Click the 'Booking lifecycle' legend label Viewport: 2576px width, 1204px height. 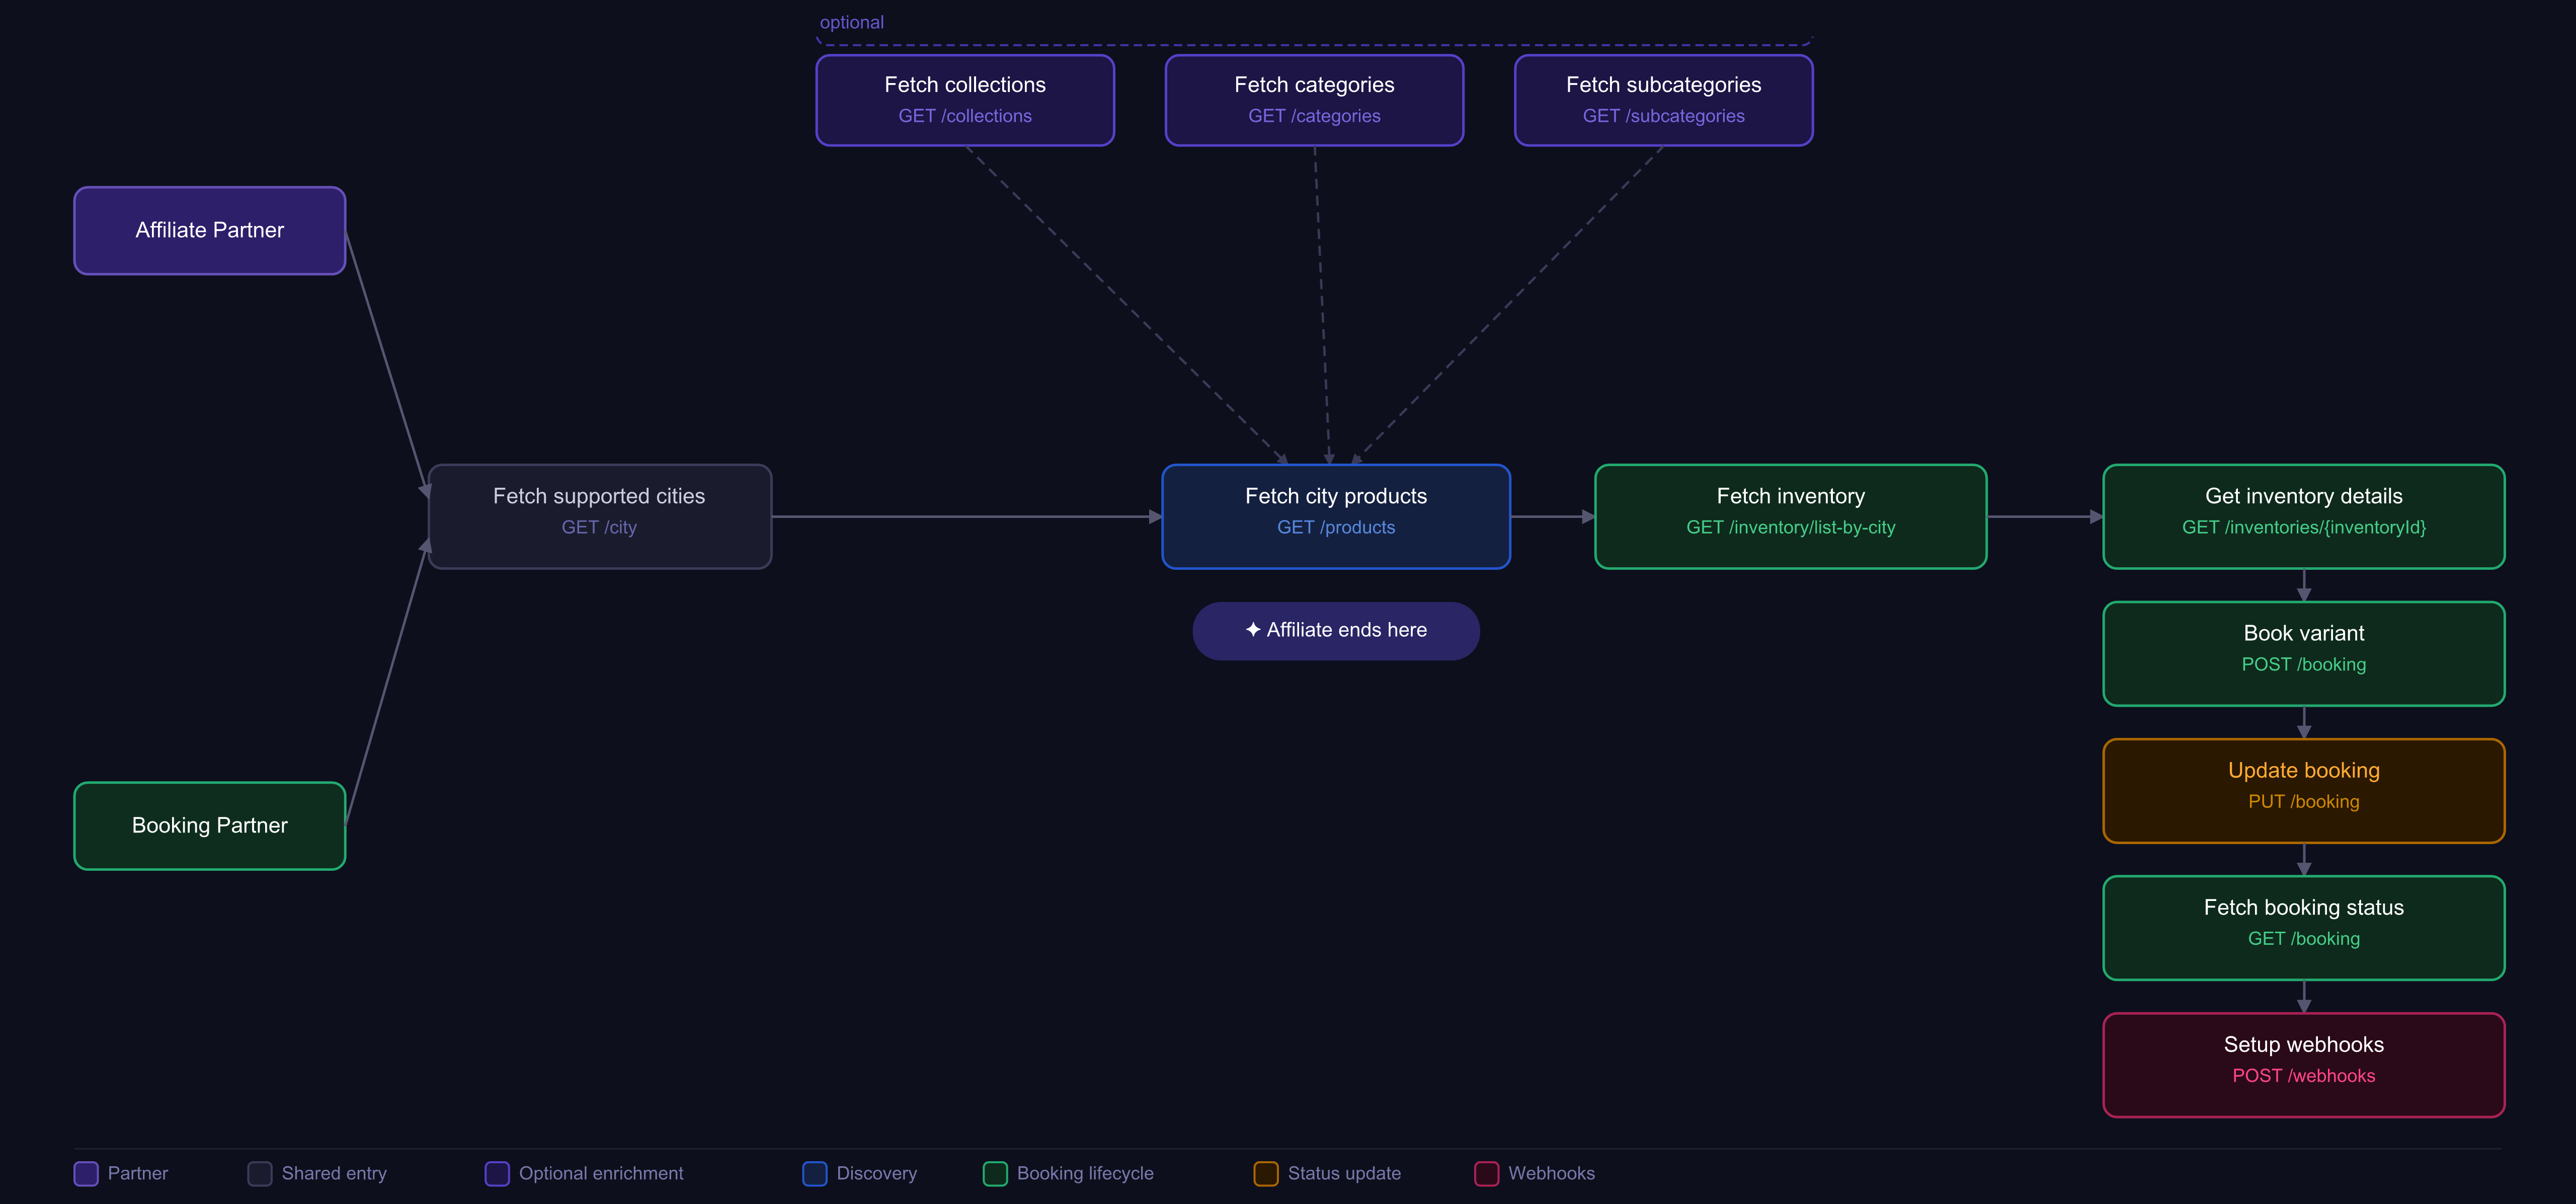pyautogui.click(x=1085, y=1173)
